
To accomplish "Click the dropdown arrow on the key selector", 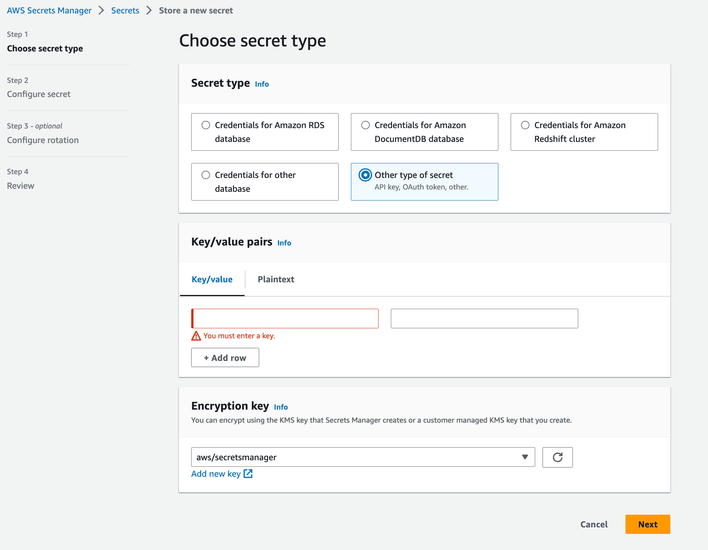I will pyautogui.click(x=524, y=457).
